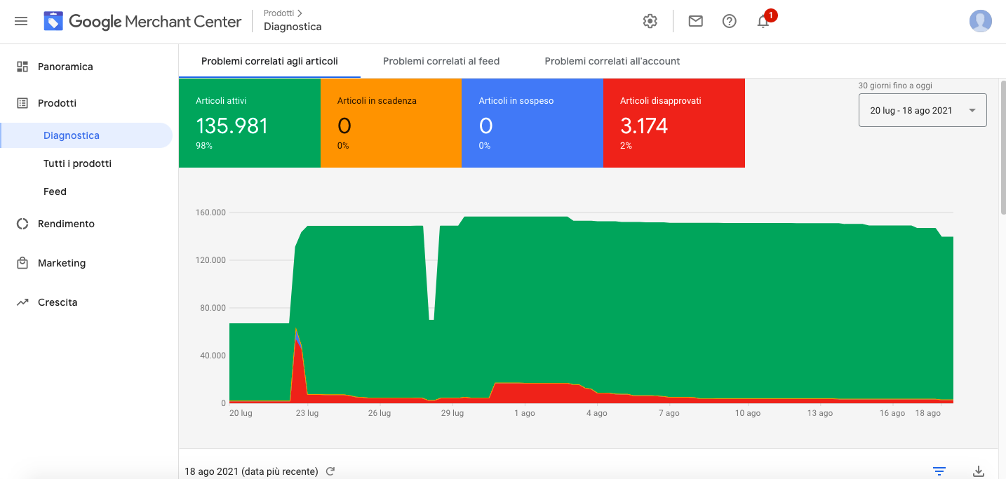The width and height of the screenshot is (1006, 479).
Task: Open the user account avatar
Action: coord(980,21)
